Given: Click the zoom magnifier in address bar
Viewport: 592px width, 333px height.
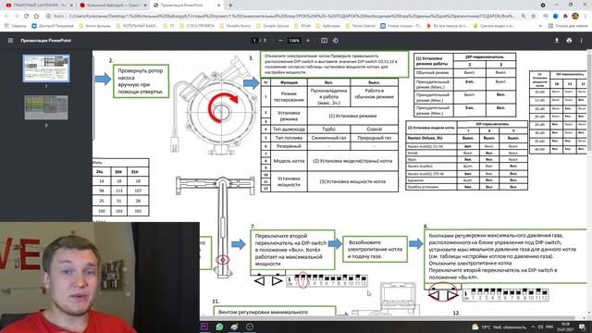Looking at the screenshot, I should (x=524, y=17).
